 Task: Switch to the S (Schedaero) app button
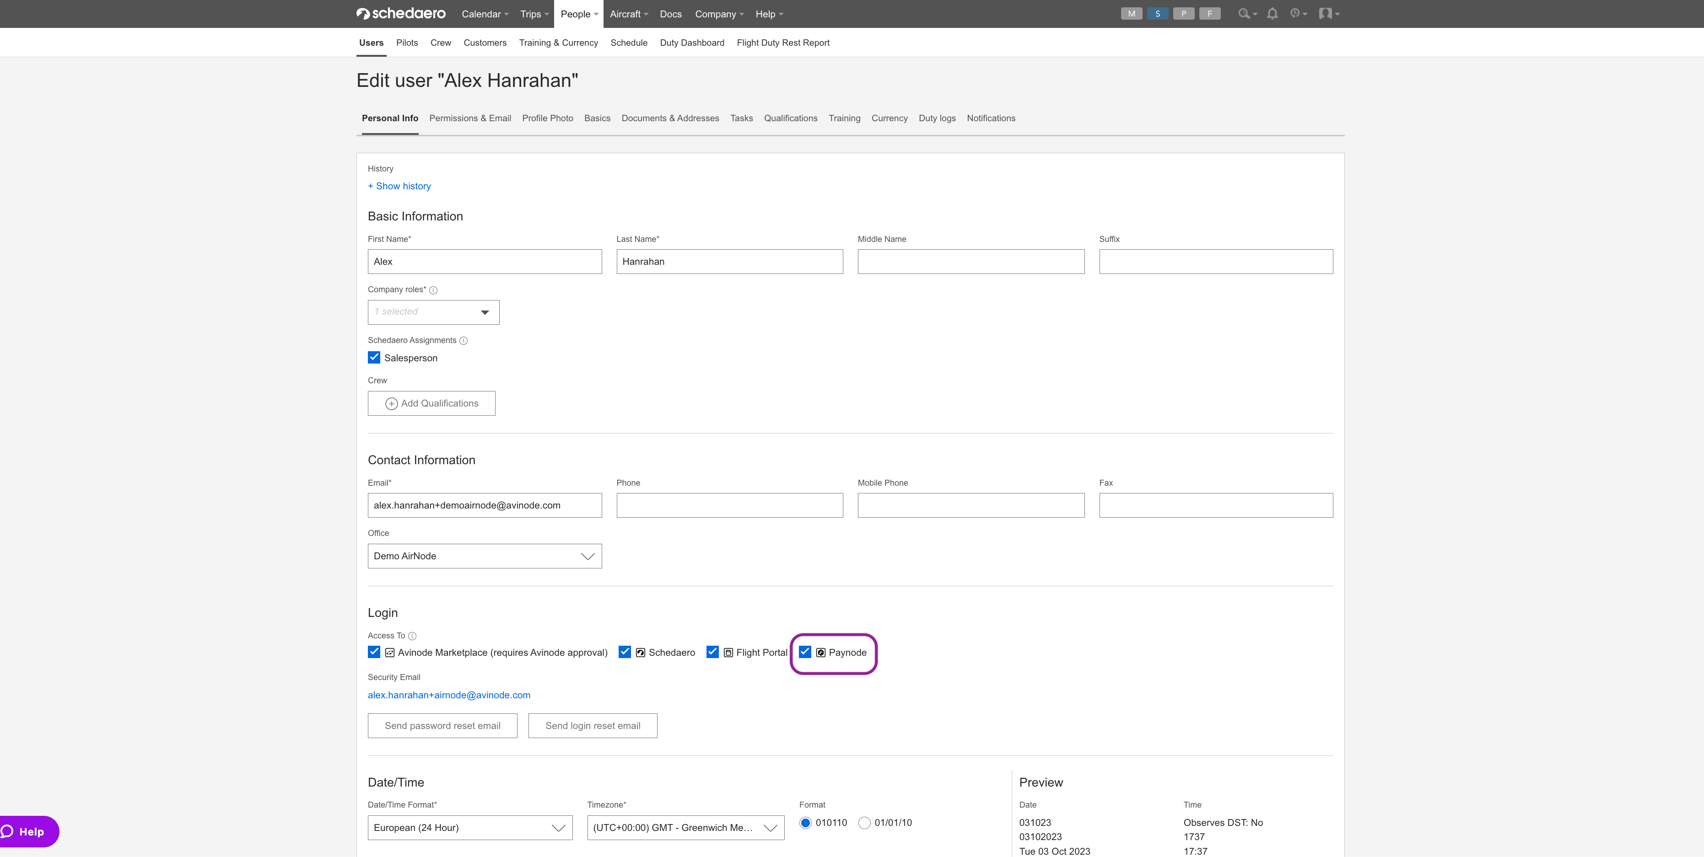[1157, 14]
